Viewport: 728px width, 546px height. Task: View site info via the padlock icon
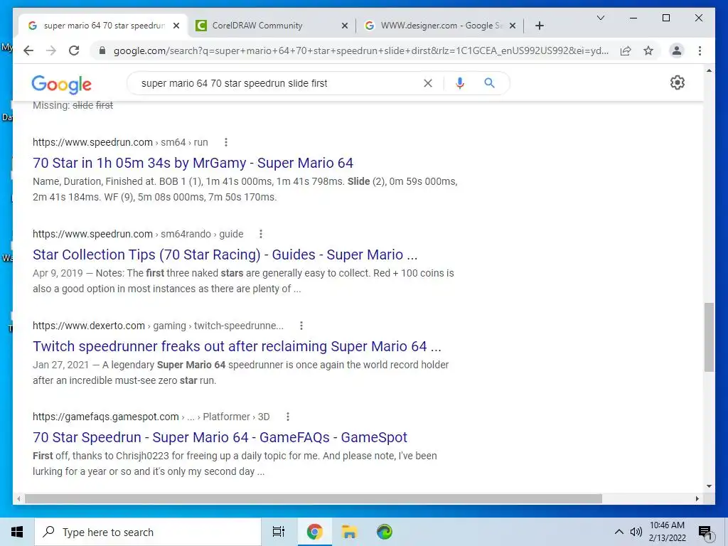(x=102, y=50)
